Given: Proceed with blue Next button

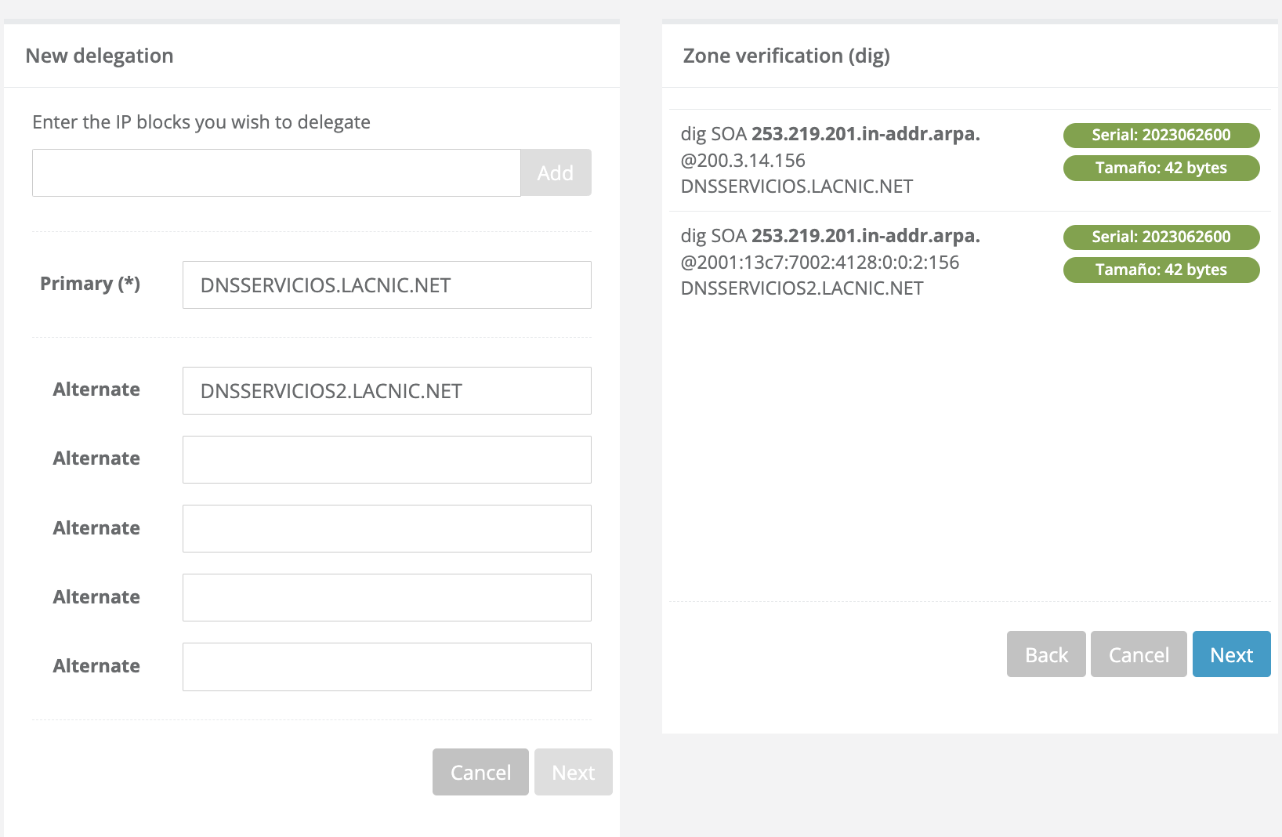Looking at the screenshot, I should click(1231, 654).
